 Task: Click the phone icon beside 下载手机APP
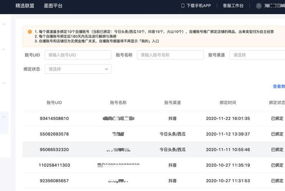(x=183, y=6)
